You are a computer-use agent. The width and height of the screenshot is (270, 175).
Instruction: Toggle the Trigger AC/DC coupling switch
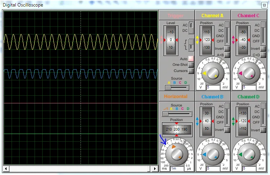[x=191, y=28]
